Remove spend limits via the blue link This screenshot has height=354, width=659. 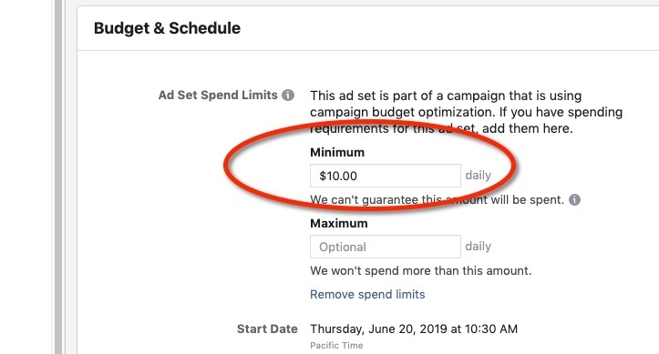[x=367, y=295]
